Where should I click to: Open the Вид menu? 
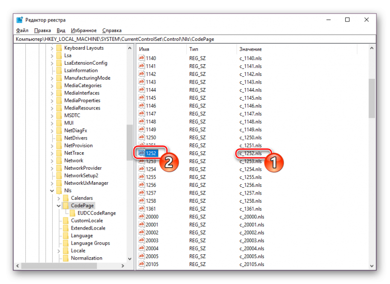click(61, 31)
